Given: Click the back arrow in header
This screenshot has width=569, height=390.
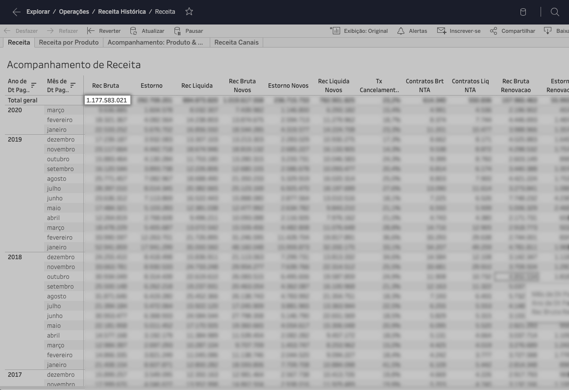Looking at the screenshot, I should pyautogui.click(x=17, y=12).
